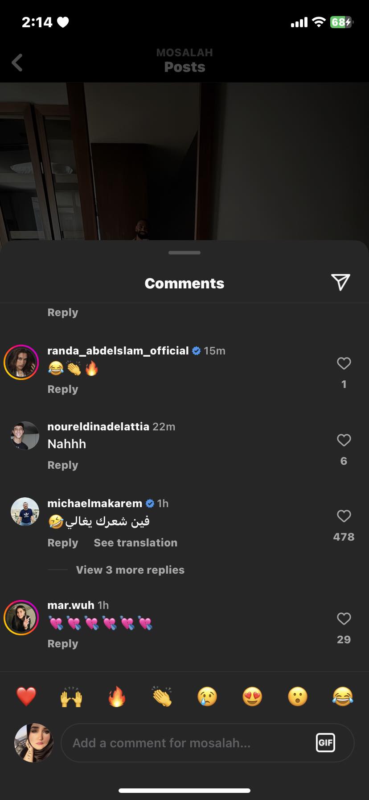The height and width of the screenshot is (800, 369).
Task: Insert the clapping hands quick emoji
Action: pyautogui.click(x=162, y=696)
